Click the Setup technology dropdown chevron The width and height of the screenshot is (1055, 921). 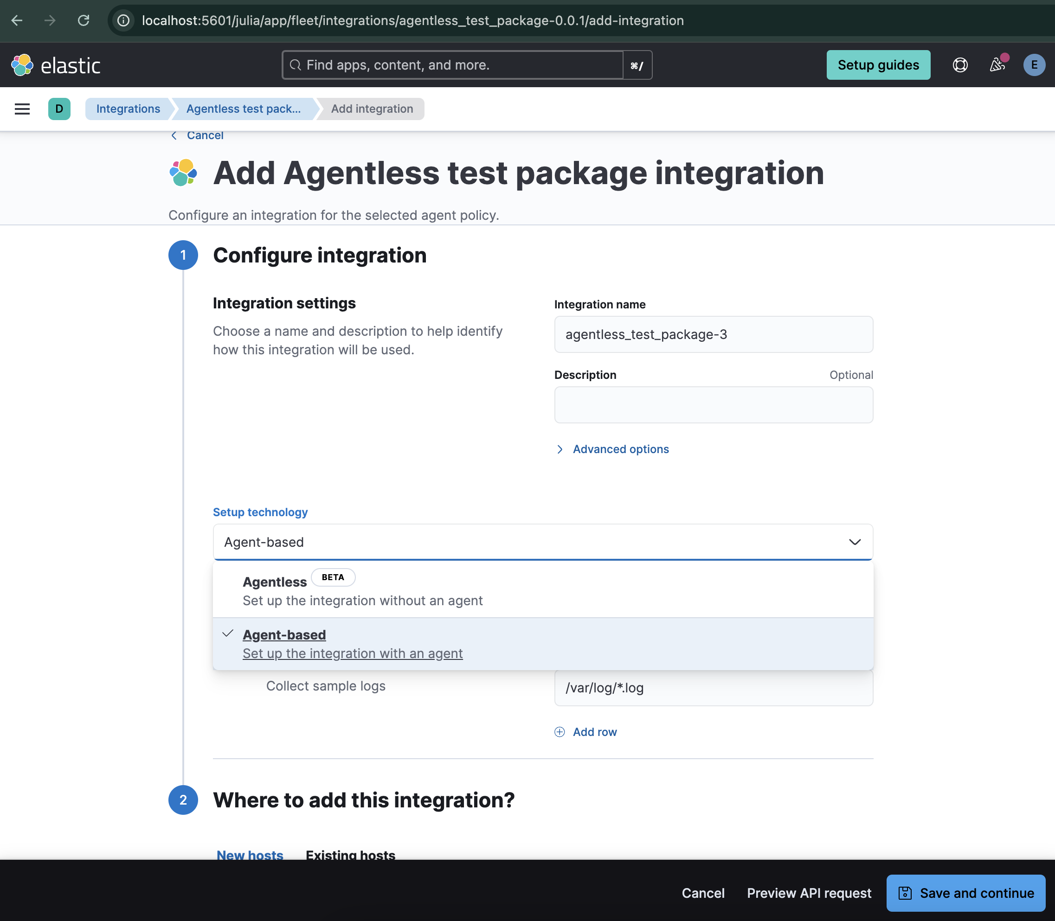(x=855, y=542)
